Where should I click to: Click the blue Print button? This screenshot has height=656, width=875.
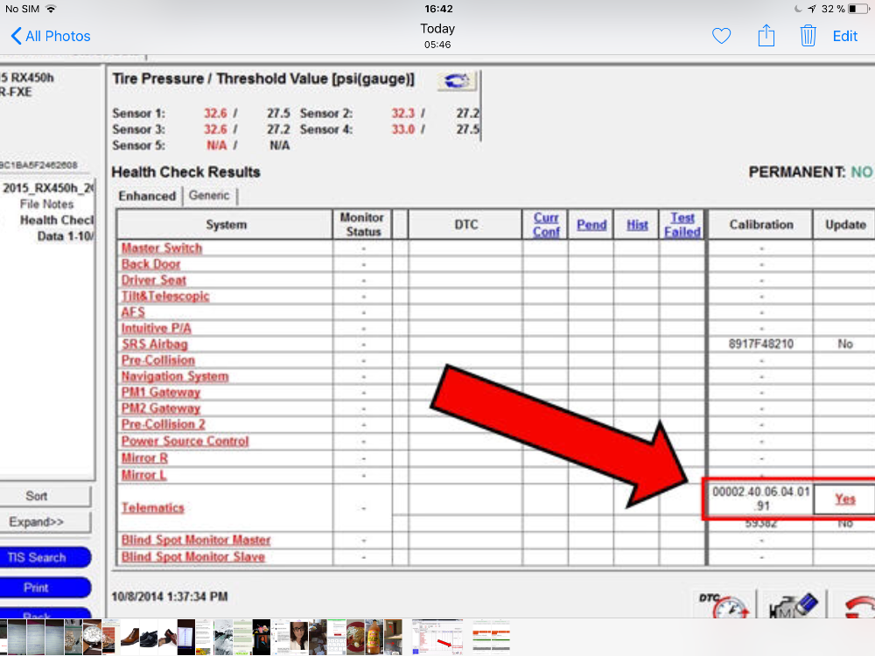(37, 588)
